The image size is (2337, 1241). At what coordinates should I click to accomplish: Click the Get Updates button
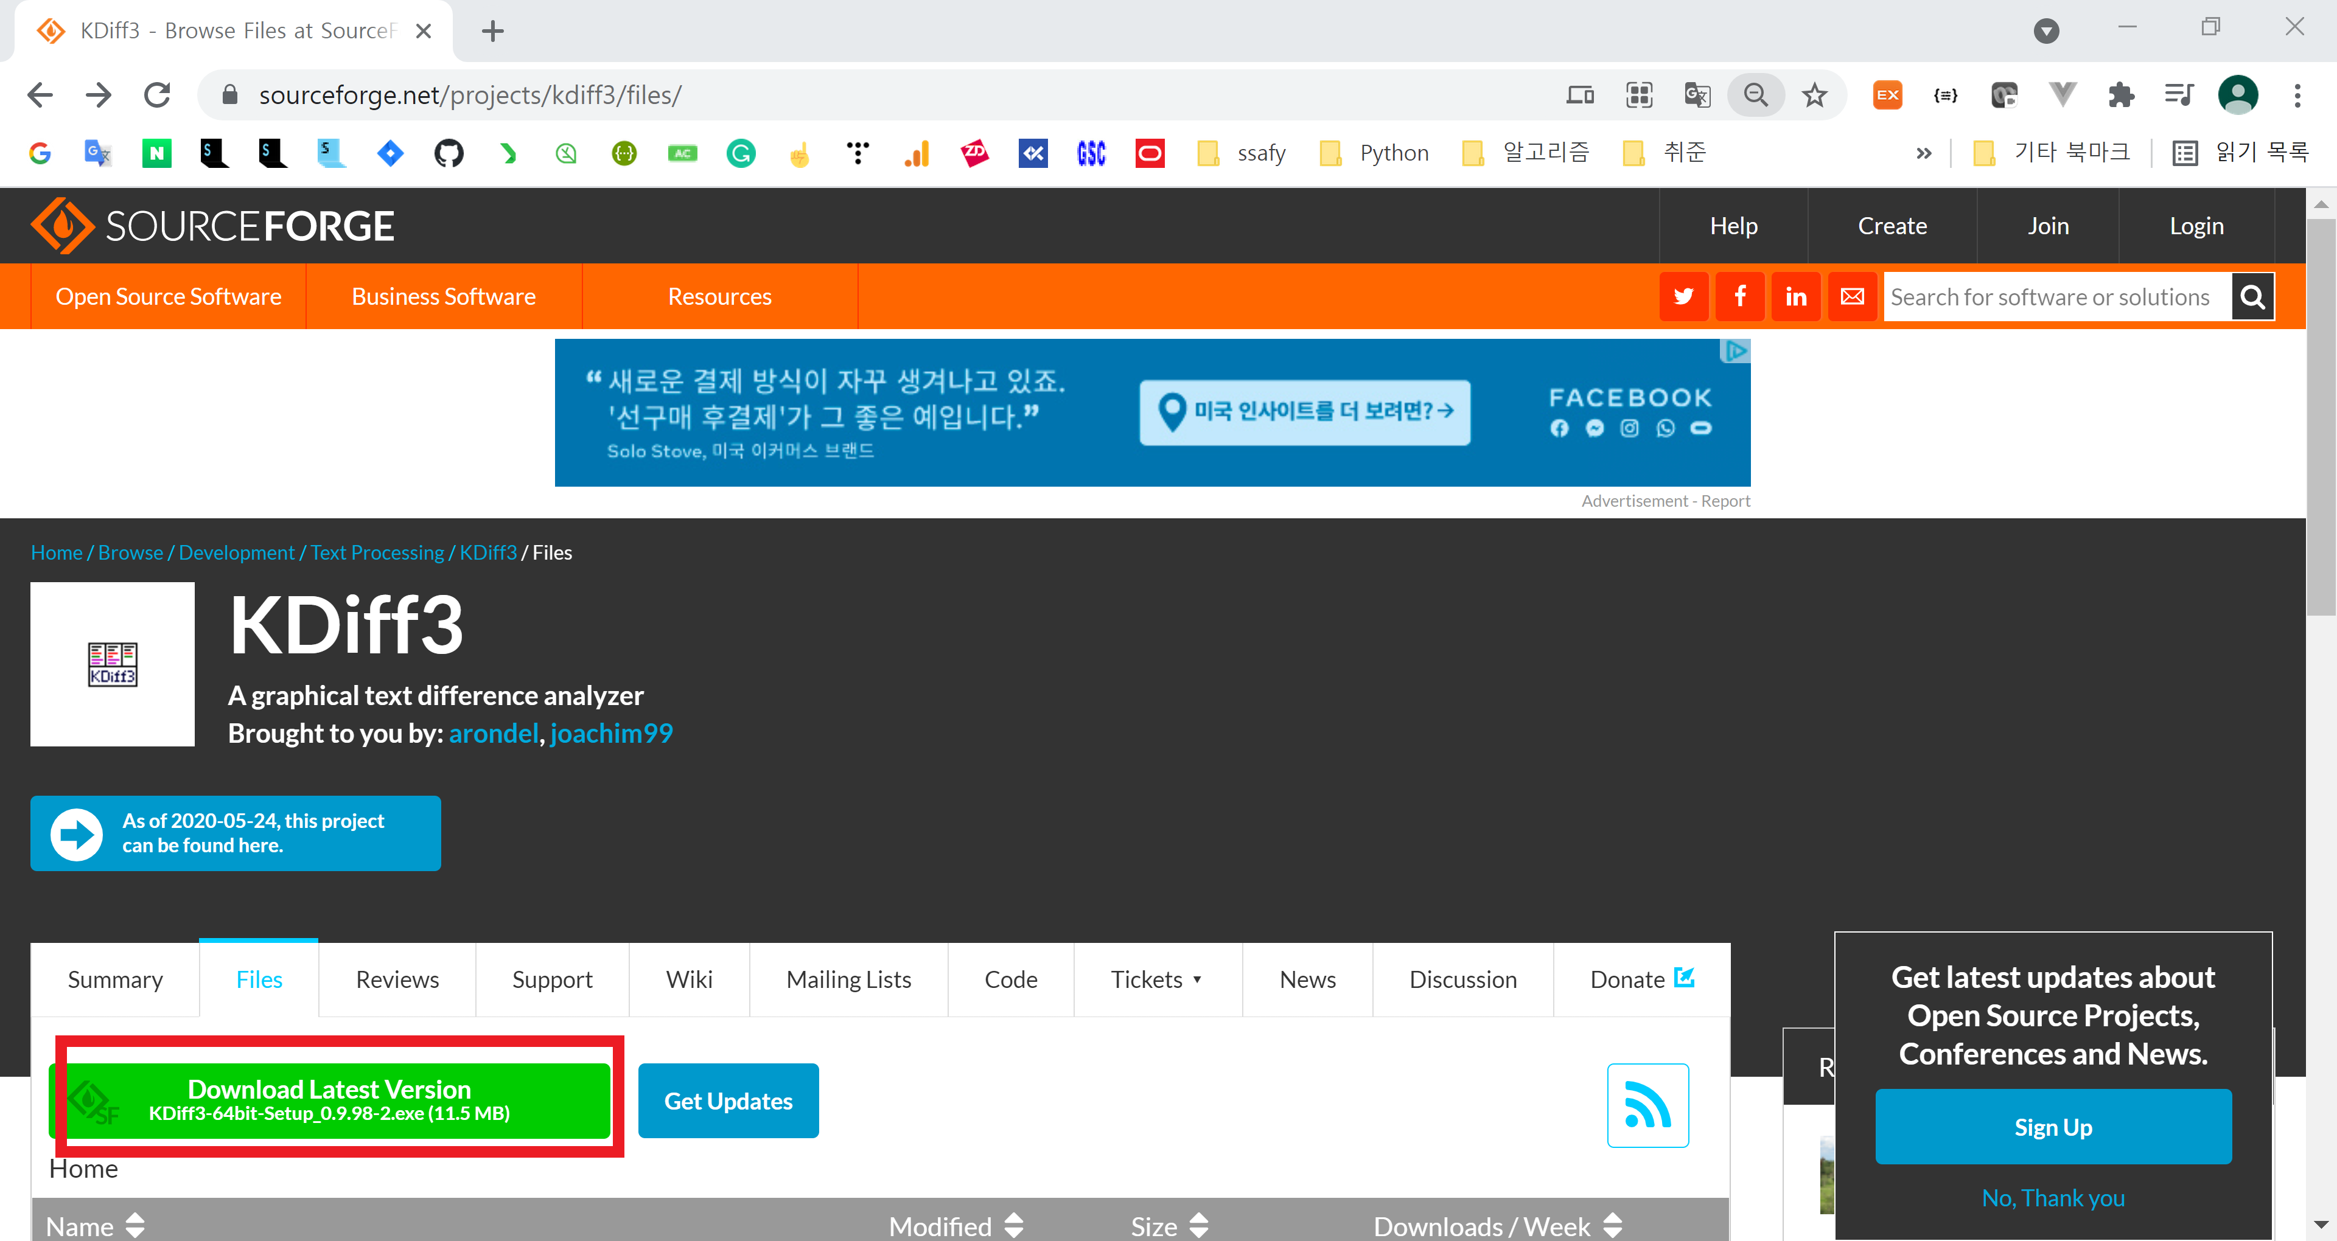point(728,1100)
